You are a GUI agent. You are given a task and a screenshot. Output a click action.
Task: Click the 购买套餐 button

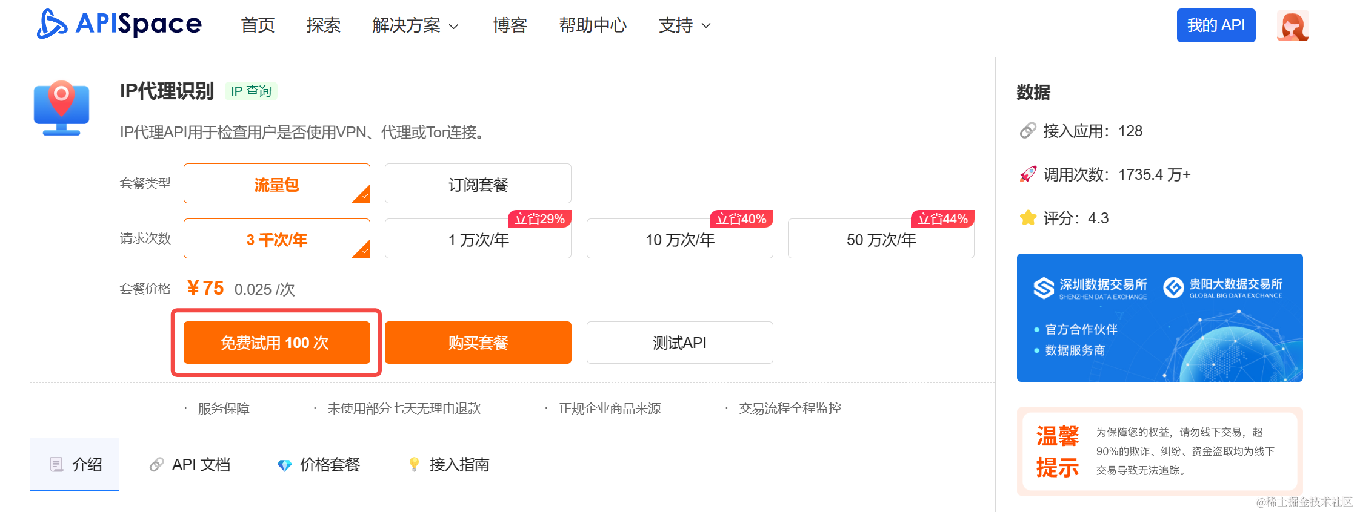[478, 343]
